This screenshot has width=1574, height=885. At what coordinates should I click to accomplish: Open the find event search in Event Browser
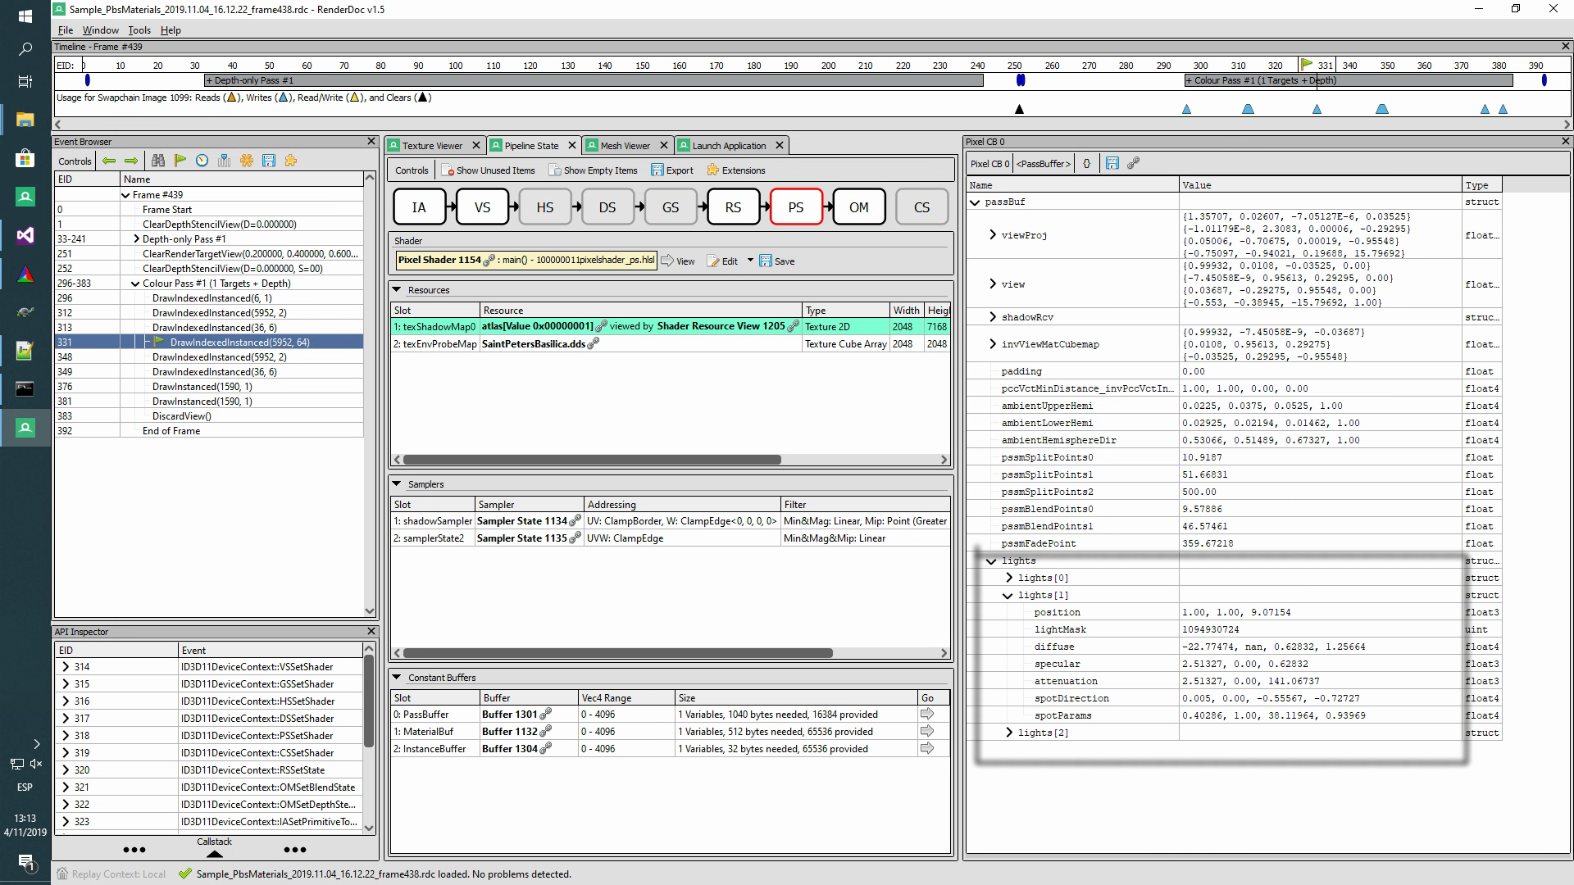[x=157, y=161]
